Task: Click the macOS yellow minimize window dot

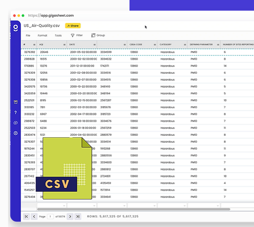Action: point(18,16)
